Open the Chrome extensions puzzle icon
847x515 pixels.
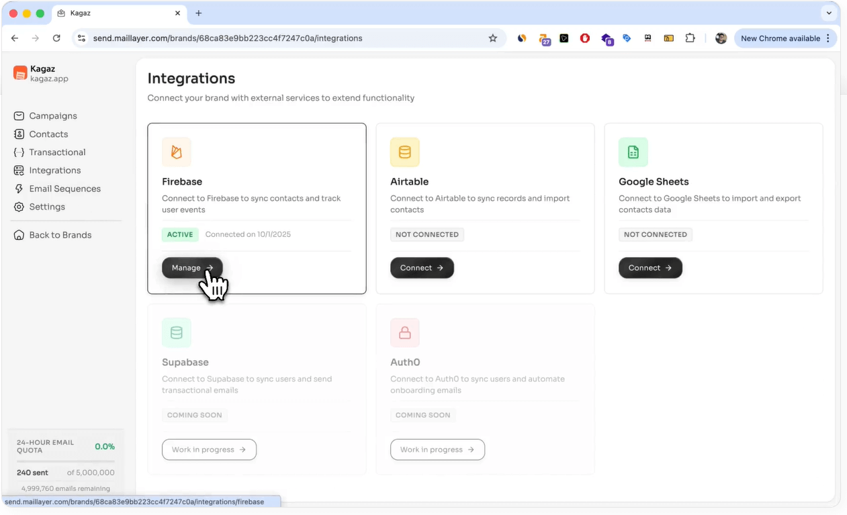(690, 38)
